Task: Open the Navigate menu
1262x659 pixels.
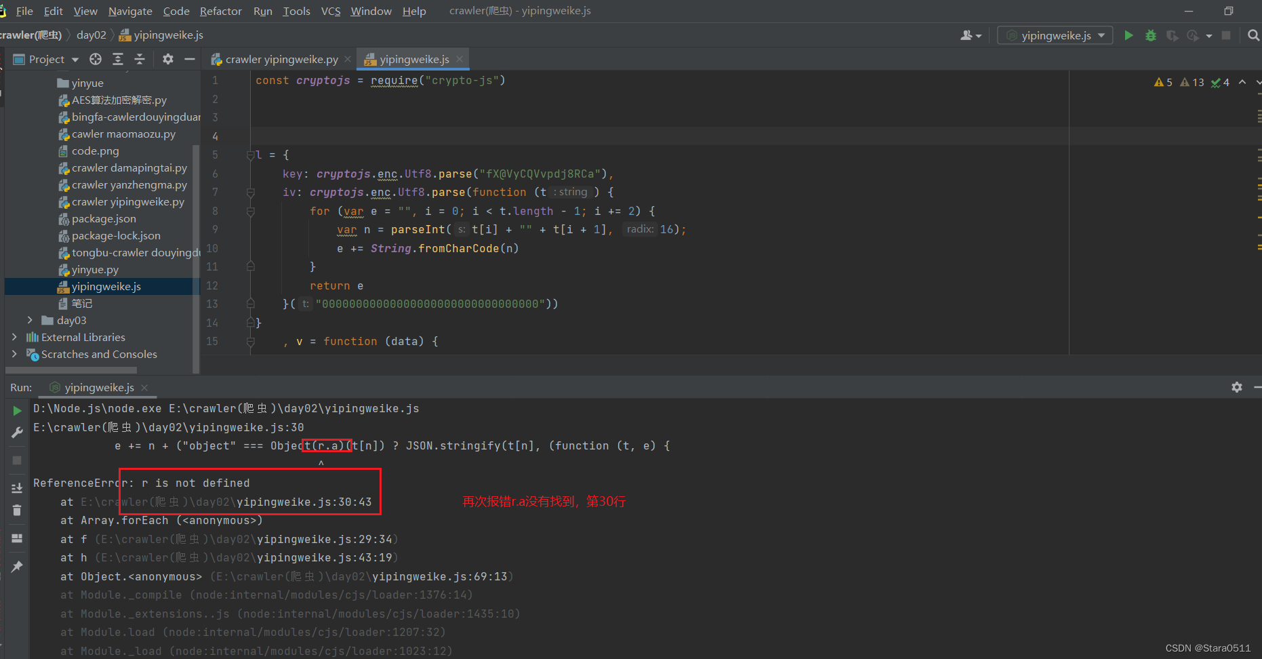Action: [x=130, y=11]
